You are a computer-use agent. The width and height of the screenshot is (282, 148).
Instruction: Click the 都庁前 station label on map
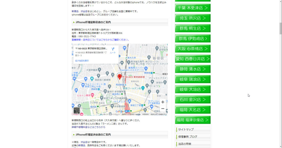93,106
